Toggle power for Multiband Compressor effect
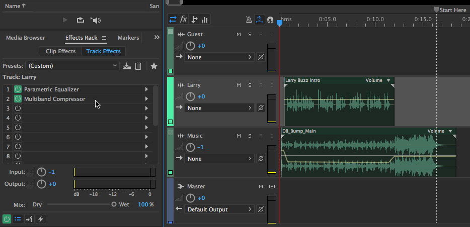Image resolution: width=470 pixels, height=227 pixels. (18, 99)
